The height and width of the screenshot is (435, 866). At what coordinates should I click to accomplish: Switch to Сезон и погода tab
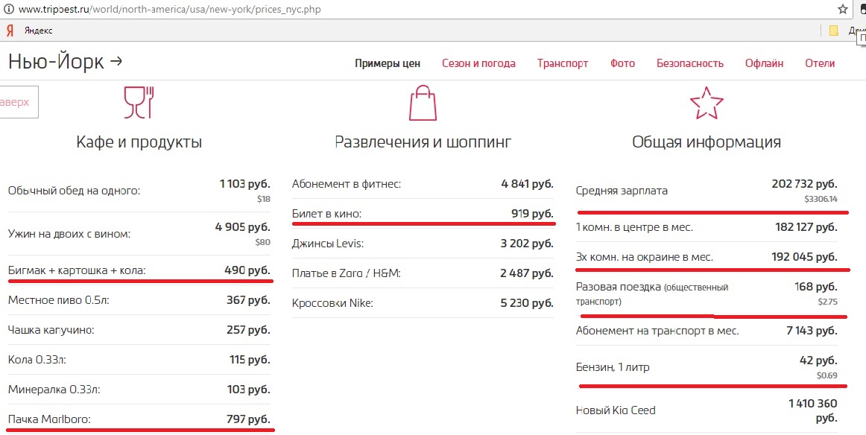coord(478,63)
